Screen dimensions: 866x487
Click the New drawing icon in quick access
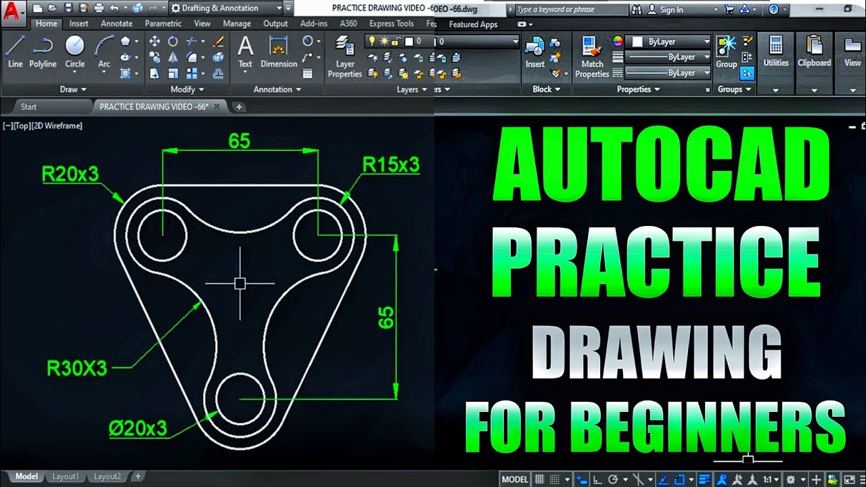38,8
